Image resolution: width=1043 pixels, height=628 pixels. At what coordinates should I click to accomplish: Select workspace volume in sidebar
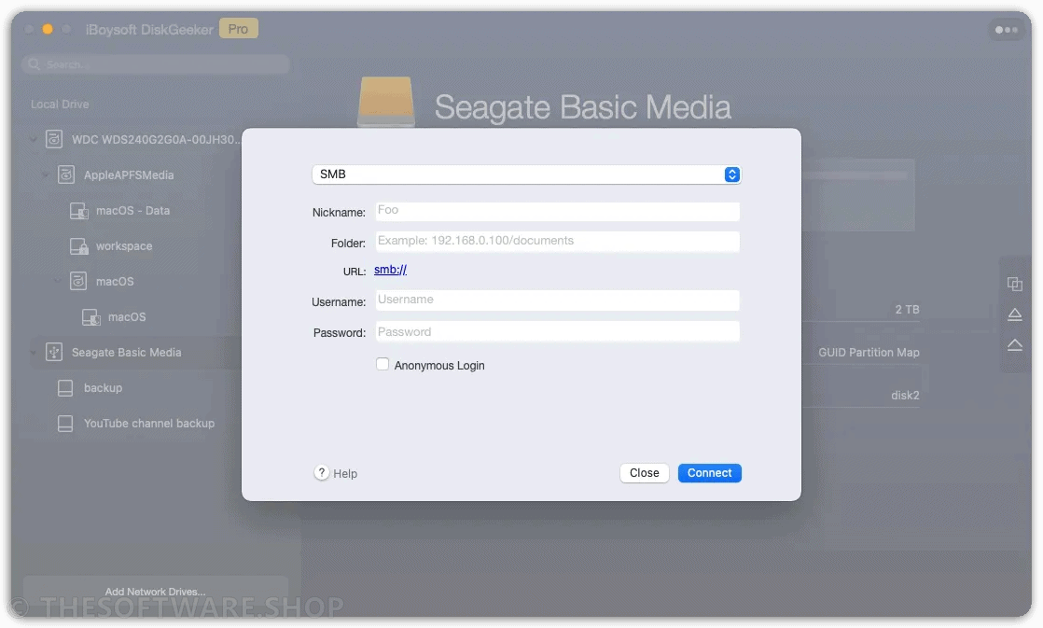[124, 246]
